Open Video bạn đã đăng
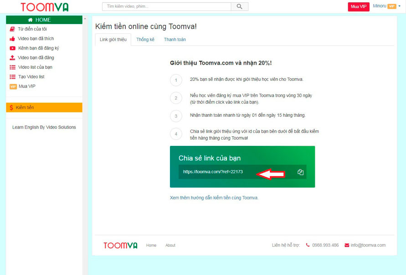This screenshot has height=275, width=406. click(36, 58)
